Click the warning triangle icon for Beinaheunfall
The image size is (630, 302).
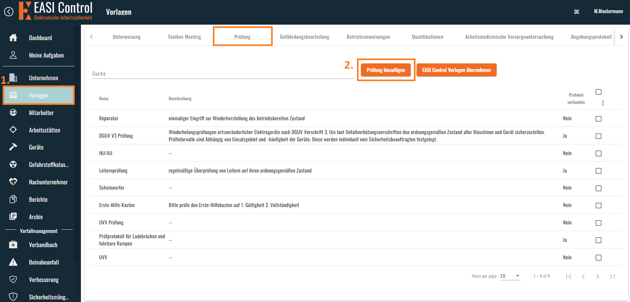13,262
